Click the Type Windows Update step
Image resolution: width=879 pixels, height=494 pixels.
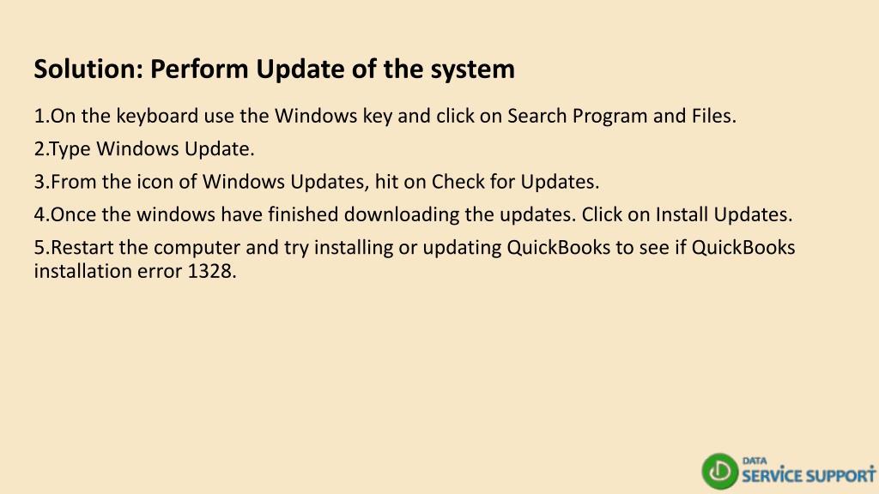coord(144,149)
